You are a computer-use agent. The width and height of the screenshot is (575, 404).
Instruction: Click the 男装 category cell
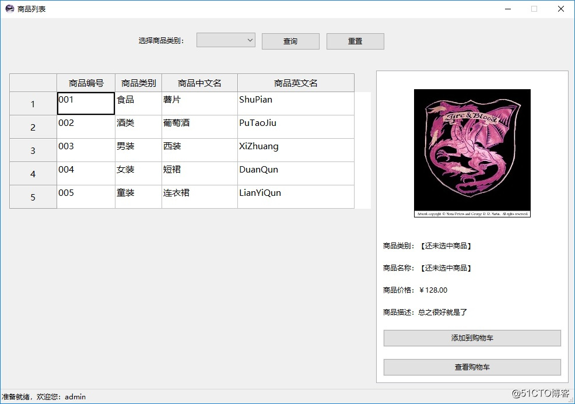139,150
